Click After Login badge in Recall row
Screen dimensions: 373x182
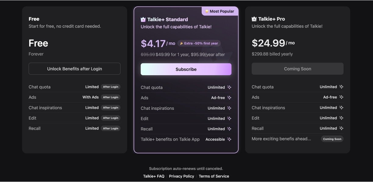111,128
